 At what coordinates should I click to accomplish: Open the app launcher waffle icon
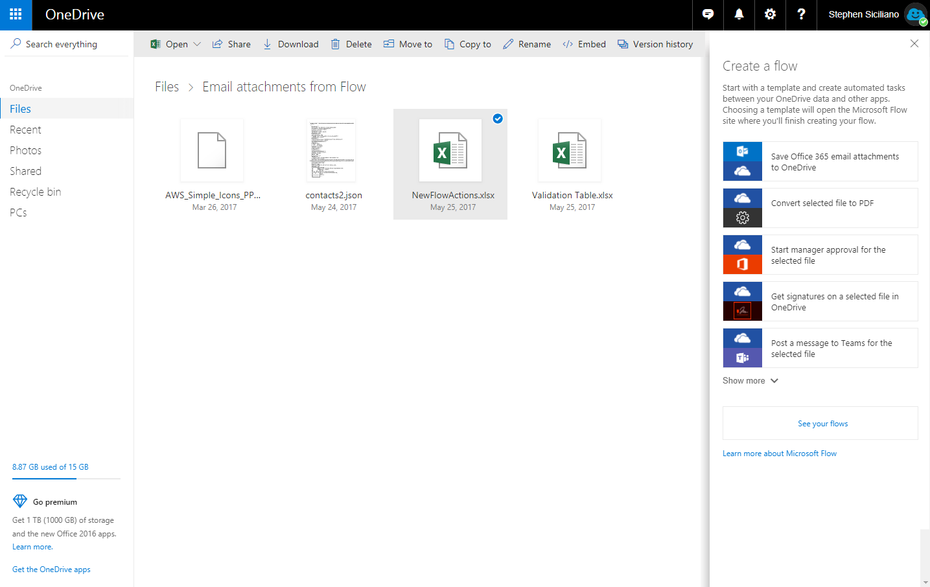click(x=16, y=14)
